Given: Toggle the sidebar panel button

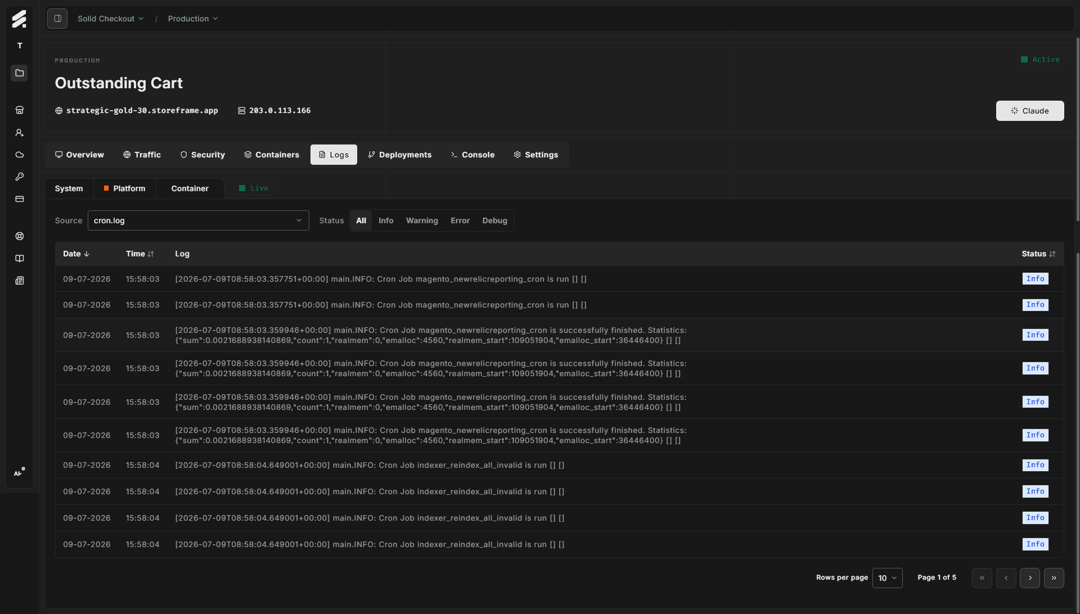Looking at the screenshot, I should pos(57,19).
